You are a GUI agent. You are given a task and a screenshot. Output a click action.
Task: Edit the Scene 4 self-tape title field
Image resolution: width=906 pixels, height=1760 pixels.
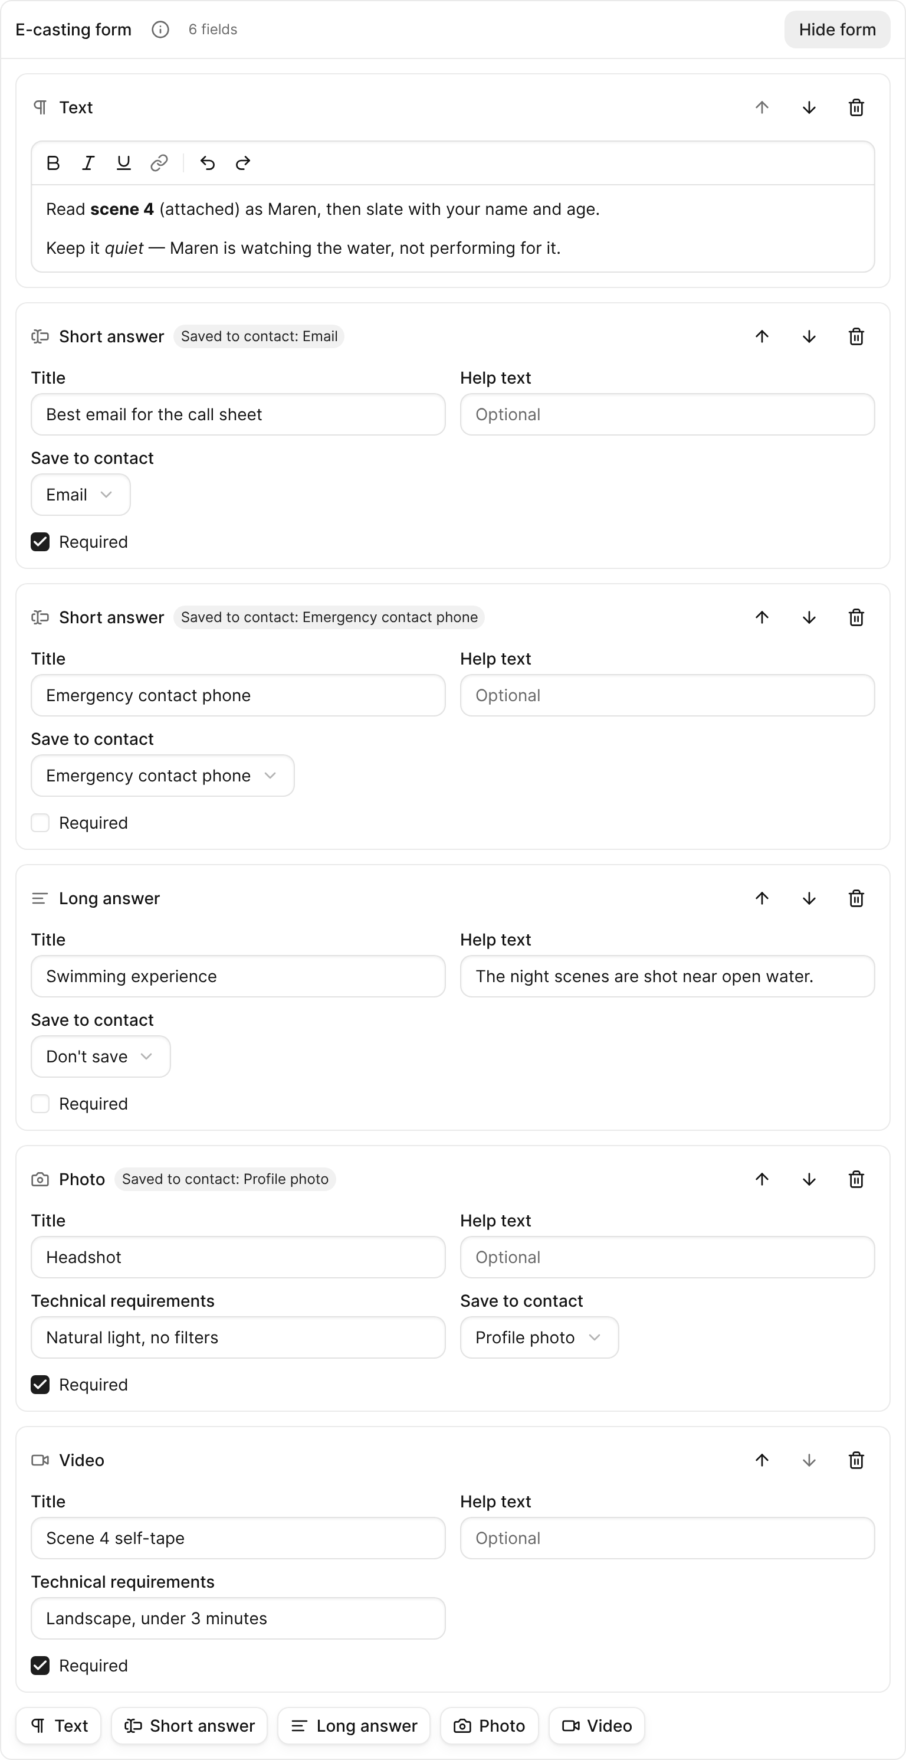click(x=238, y=1537)
